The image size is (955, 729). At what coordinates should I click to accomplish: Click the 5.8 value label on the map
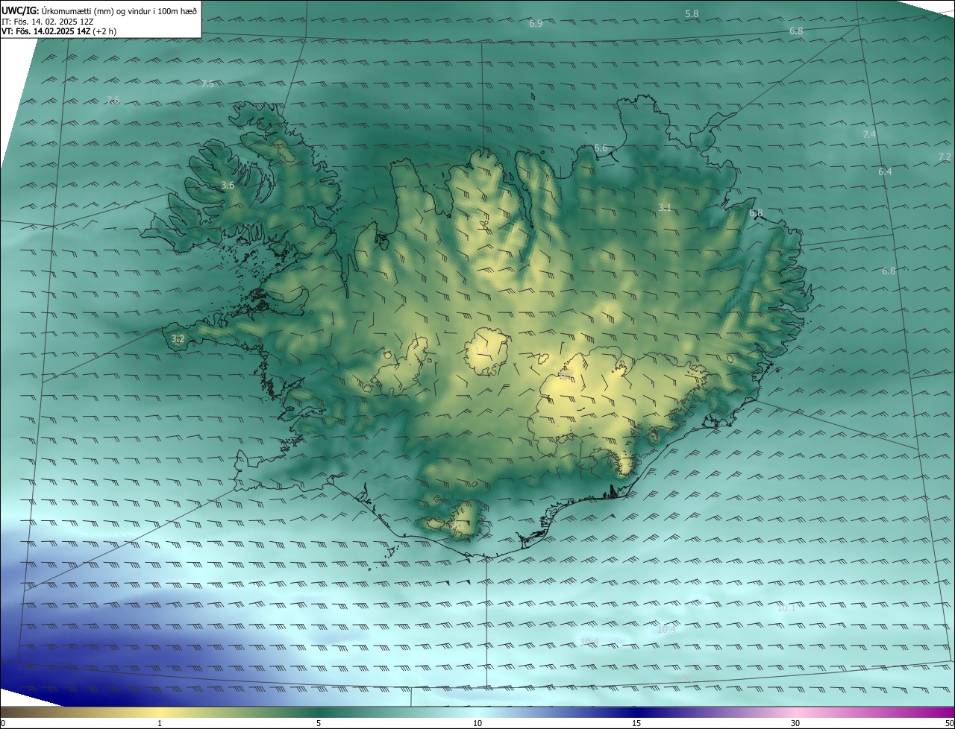(x=692, y=14)
